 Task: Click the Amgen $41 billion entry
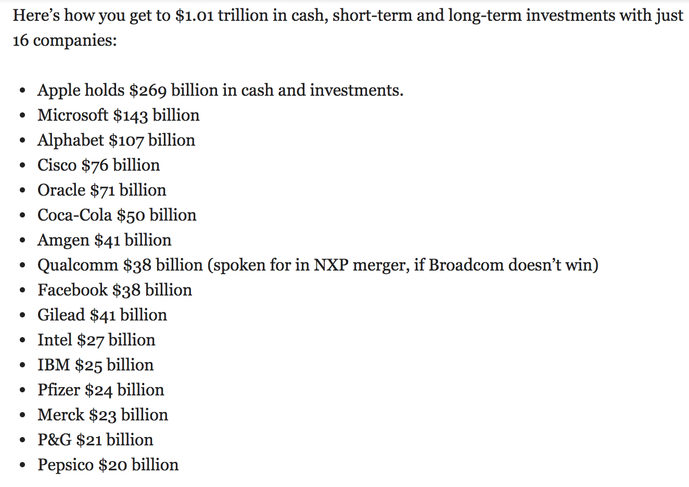click(104, 240)
